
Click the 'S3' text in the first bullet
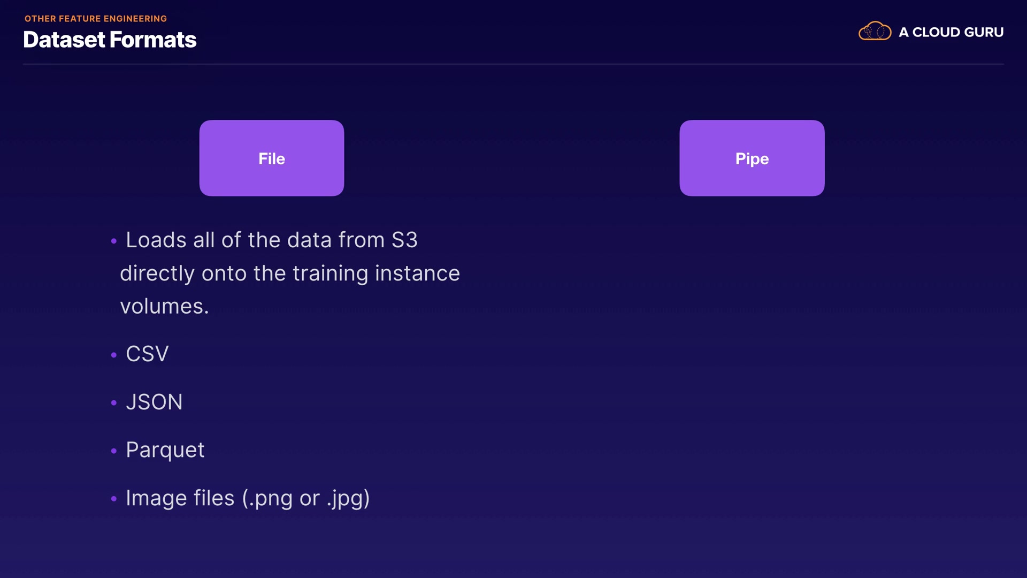404,240
